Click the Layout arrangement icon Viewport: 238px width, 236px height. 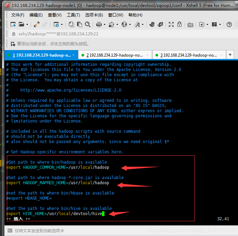[214, 24]
